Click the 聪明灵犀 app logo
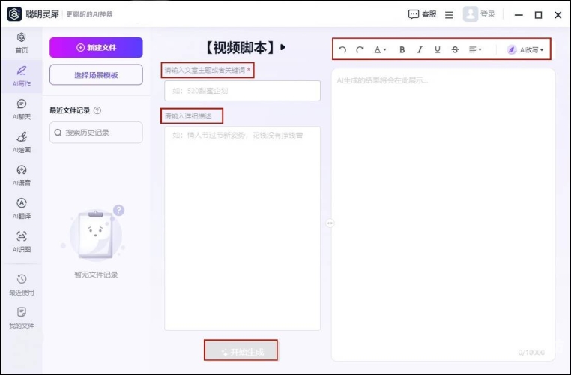 [x=14, y=14]
